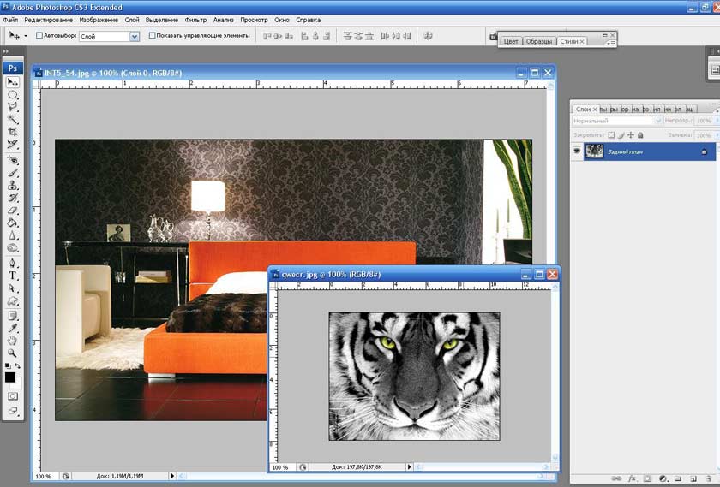Screen dimensions: 720x487
Task: Hide the Задний план layer with eye icon
Action: click(577, 151)
